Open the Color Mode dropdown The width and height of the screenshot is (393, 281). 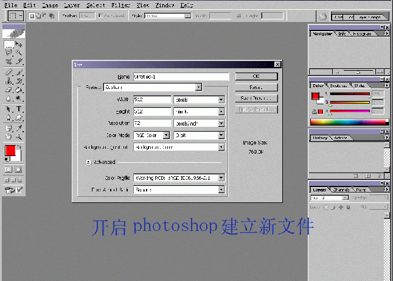point(166,135)
